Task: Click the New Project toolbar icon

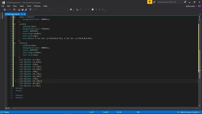Action: pos(14,10)
